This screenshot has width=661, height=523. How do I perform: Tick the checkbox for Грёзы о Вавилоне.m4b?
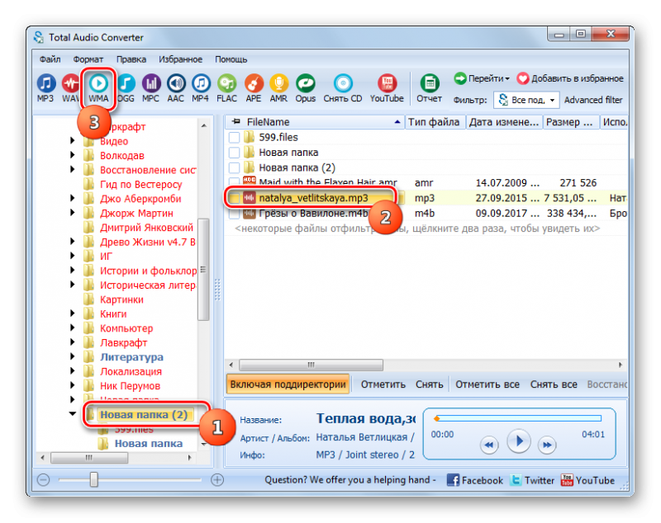pyautogui.click(x=235, y=213)
